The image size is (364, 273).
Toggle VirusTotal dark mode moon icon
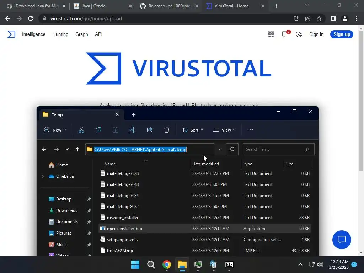point(299,34)
